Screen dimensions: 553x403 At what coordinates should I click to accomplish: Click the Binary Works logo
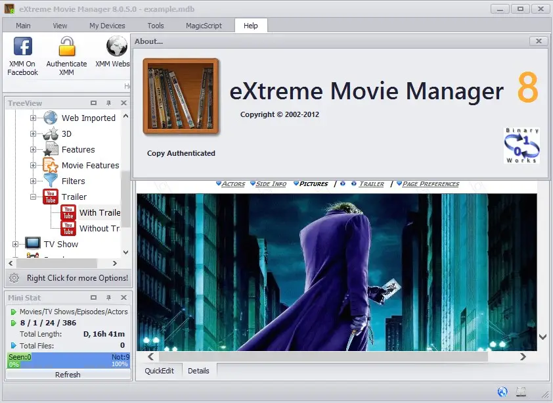pyautogui.click(x=521, y=145)
